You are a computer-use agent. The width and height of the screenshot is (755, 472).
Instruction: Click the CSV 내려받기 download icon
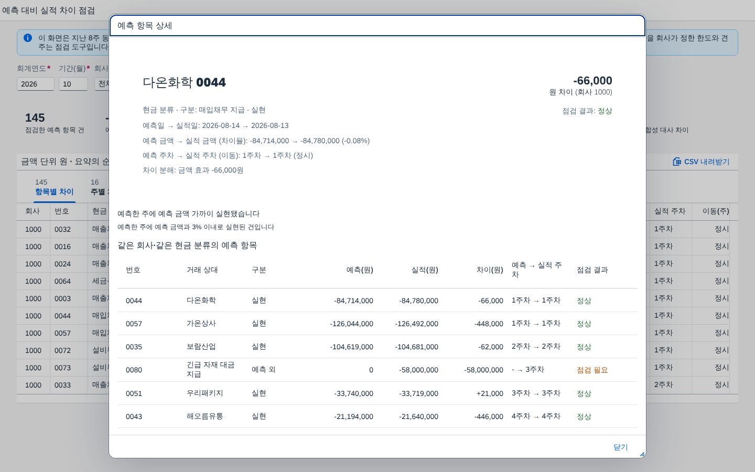click(677, 162)
